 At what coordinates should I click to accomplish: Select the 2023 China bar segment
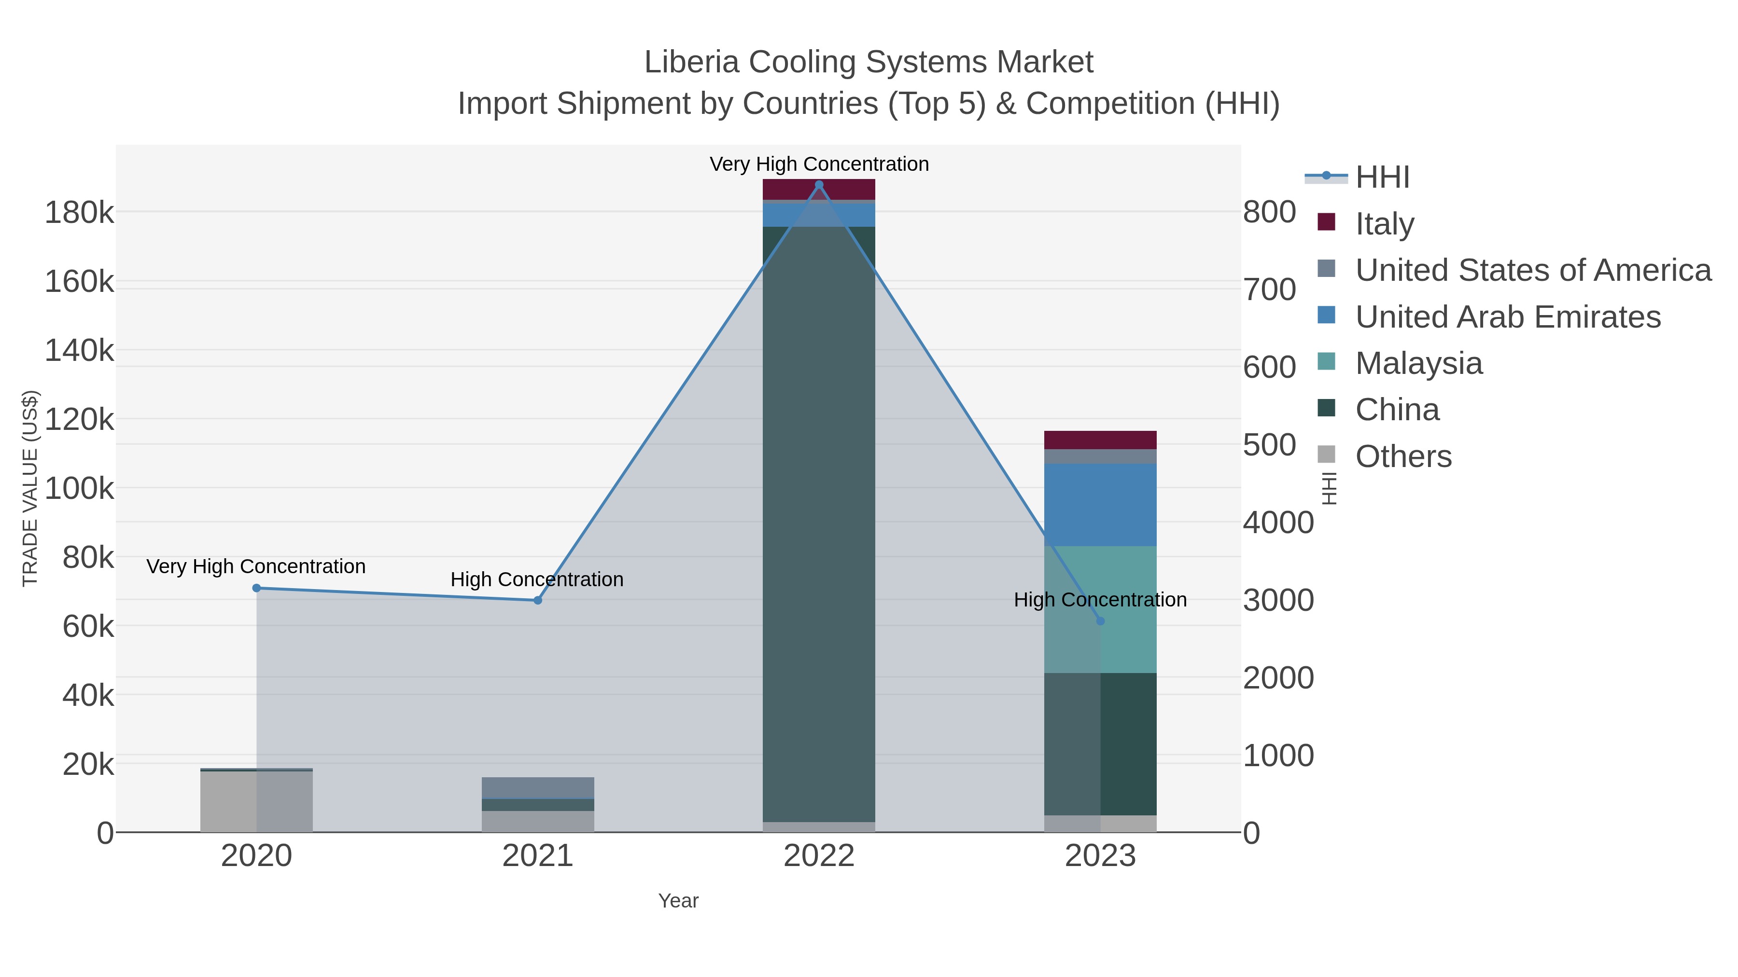[x=1100, y=744]
